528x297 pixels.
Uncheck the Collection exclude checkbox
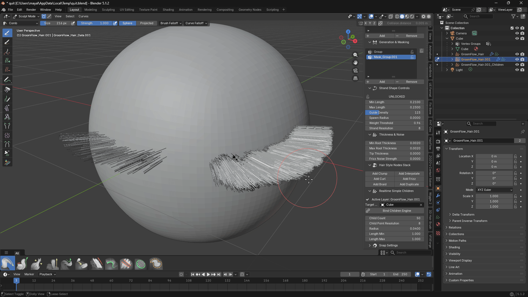pyautogui.click(x=512, y=28)
